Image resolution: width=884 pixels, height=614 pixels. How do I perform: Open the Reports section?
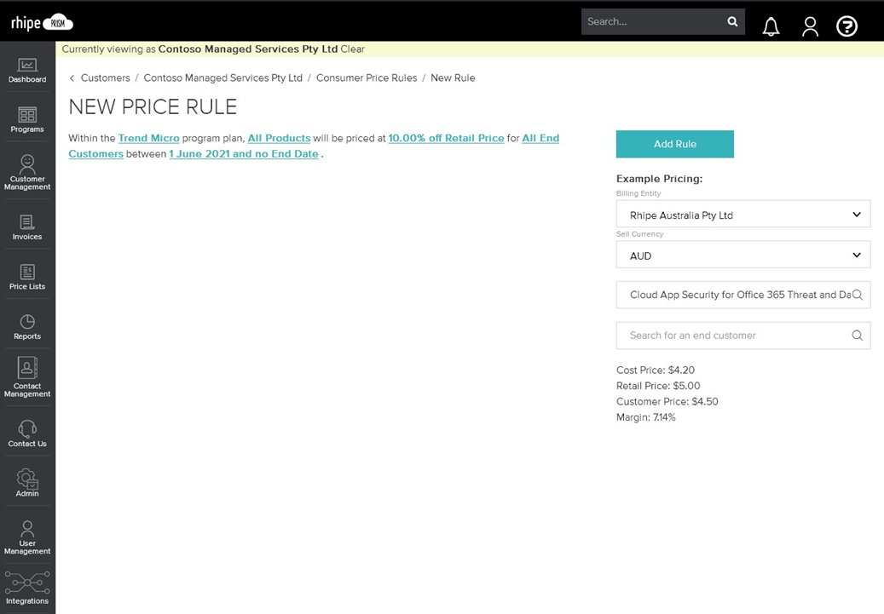point(27,327)
